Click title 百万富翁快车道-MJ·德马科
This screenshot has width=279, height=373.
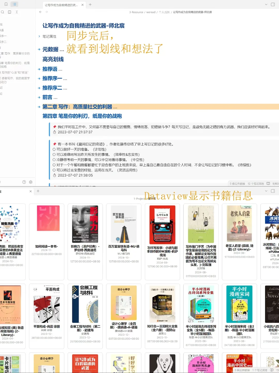[123, 248]
